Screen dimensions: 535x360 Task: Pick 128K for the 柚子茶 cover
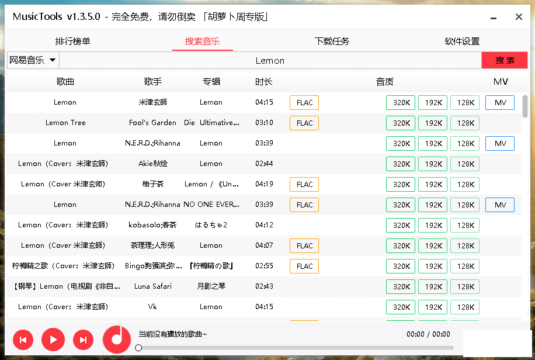click(465, 185)
